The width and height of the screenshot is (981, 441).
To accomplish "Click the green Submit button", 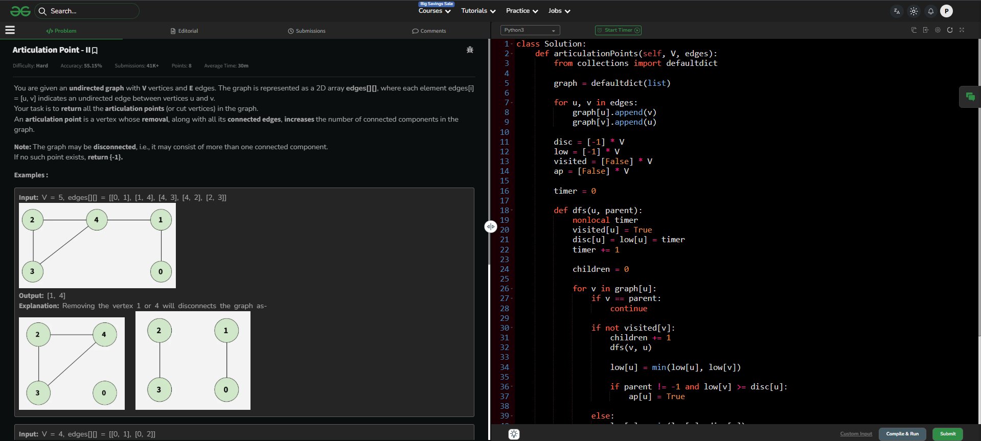I will (947, 434).
